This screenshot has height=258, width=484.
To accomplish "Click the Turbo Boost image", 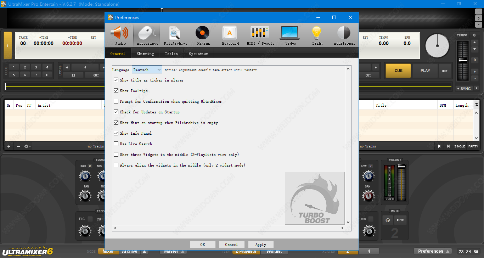I will point(315,198).
